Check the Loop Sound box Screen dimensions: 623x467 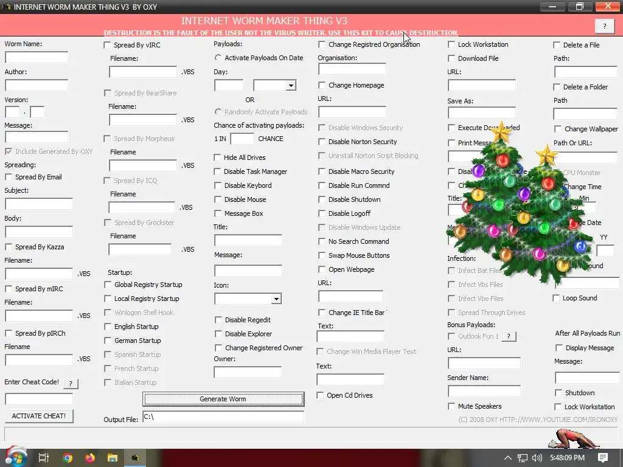coord(556,298)
